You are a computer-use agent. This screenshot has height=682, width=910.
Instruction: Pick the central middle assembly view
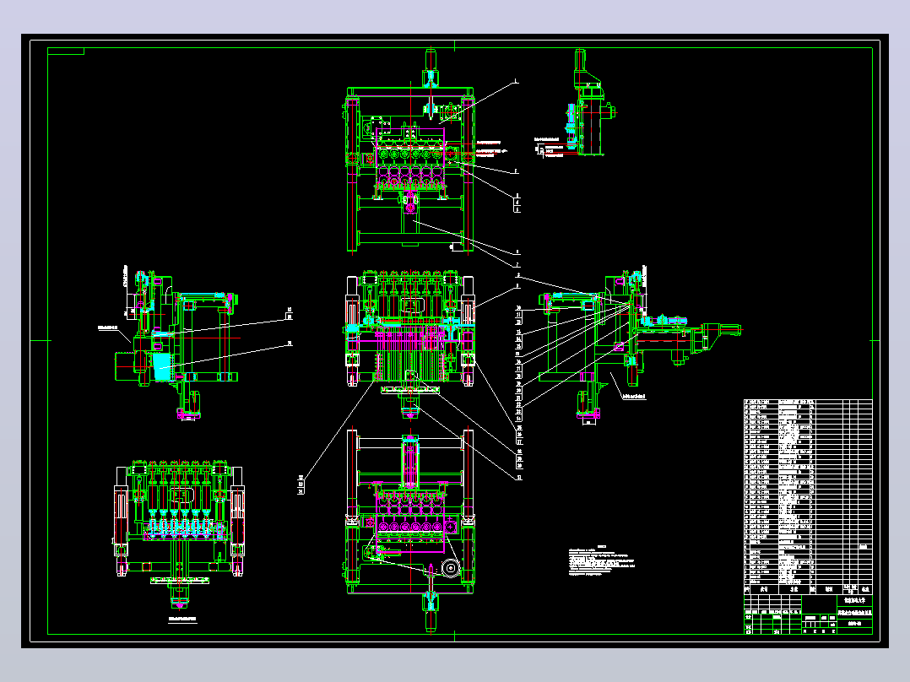410,344
